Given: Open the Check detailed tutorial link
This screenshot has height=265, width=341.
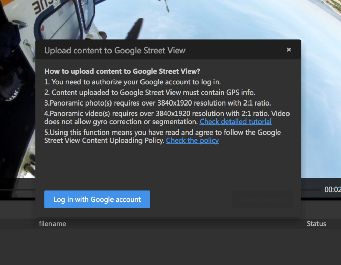Looking at the screenshot, I should pos(236,122).
